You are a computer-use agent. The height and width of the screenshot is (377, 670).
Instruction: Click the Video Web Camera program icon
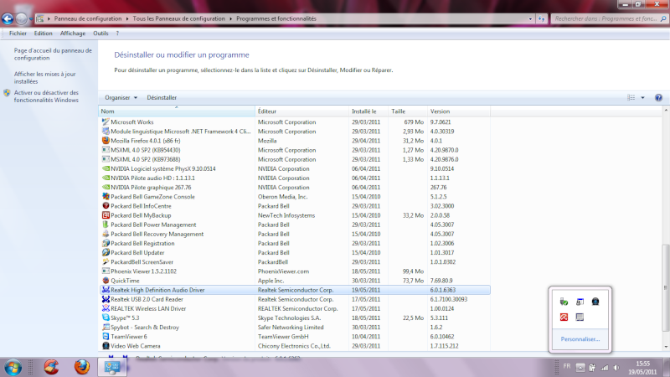[x=106, y=346]
